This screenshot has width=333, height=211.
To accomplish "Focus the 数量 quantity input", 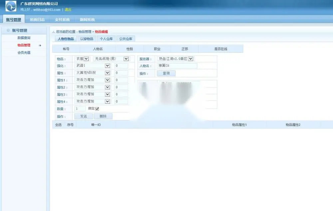I will 80,109.
